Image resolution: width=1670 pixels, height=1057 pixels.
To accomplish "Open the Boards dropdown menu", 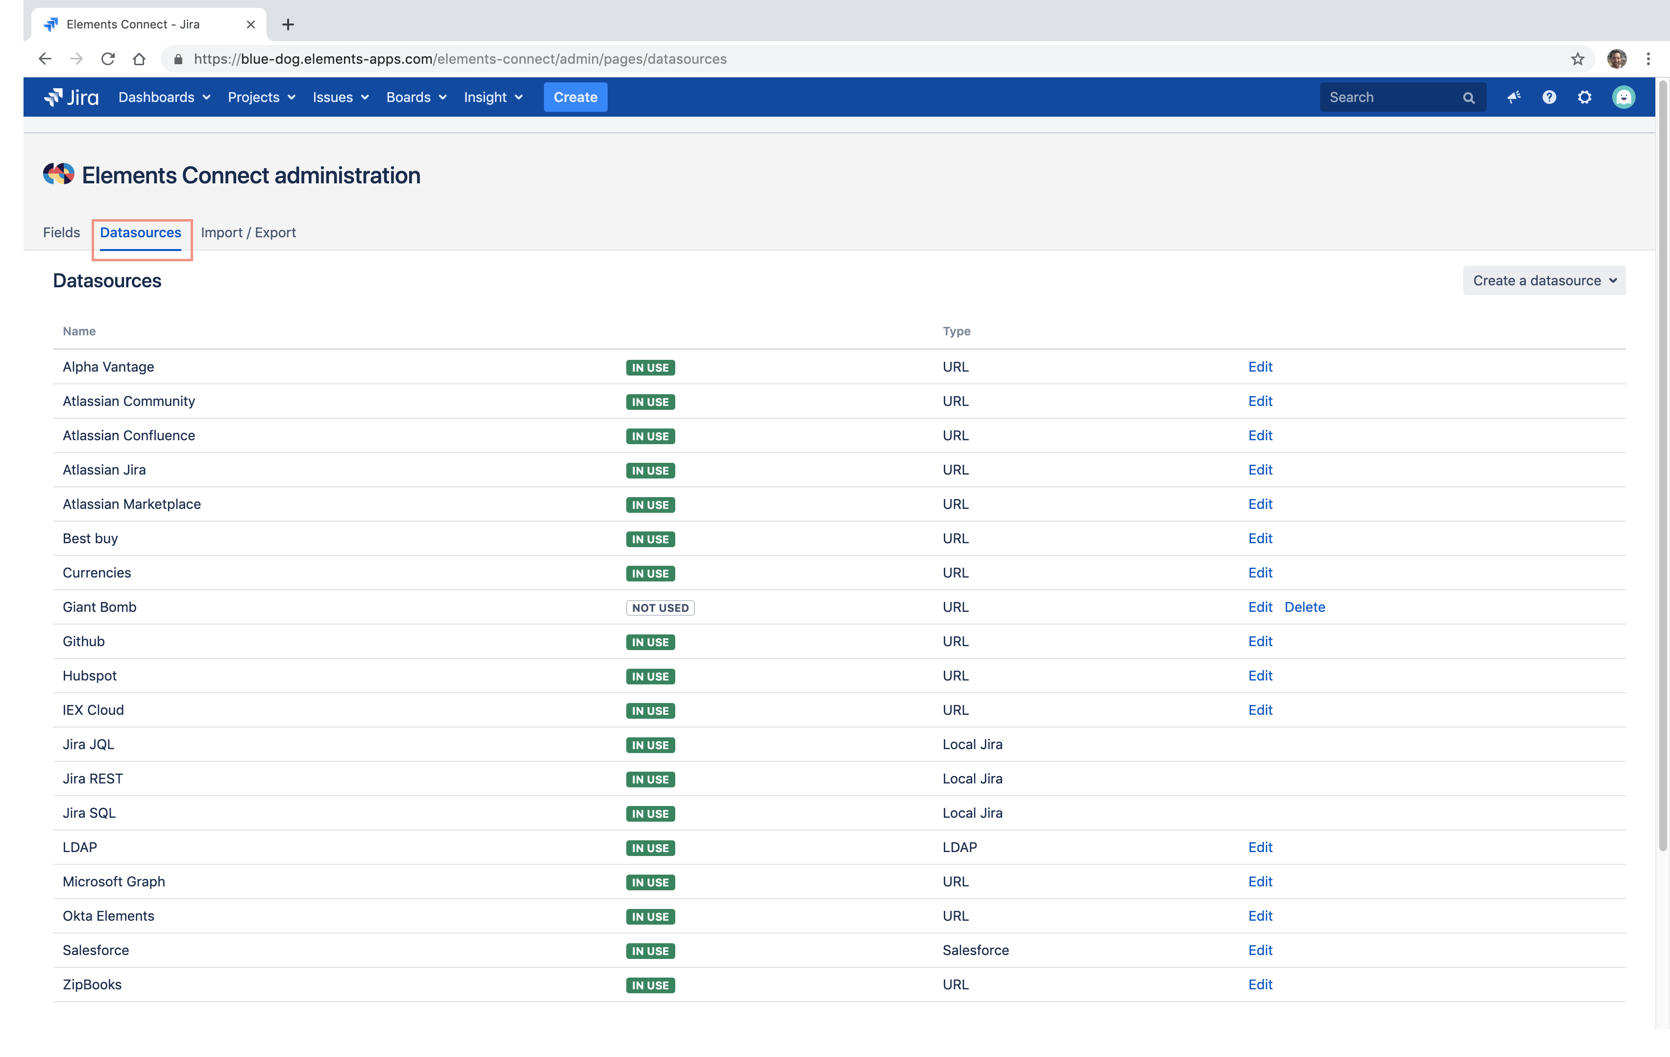I will [x=416, y=97].
